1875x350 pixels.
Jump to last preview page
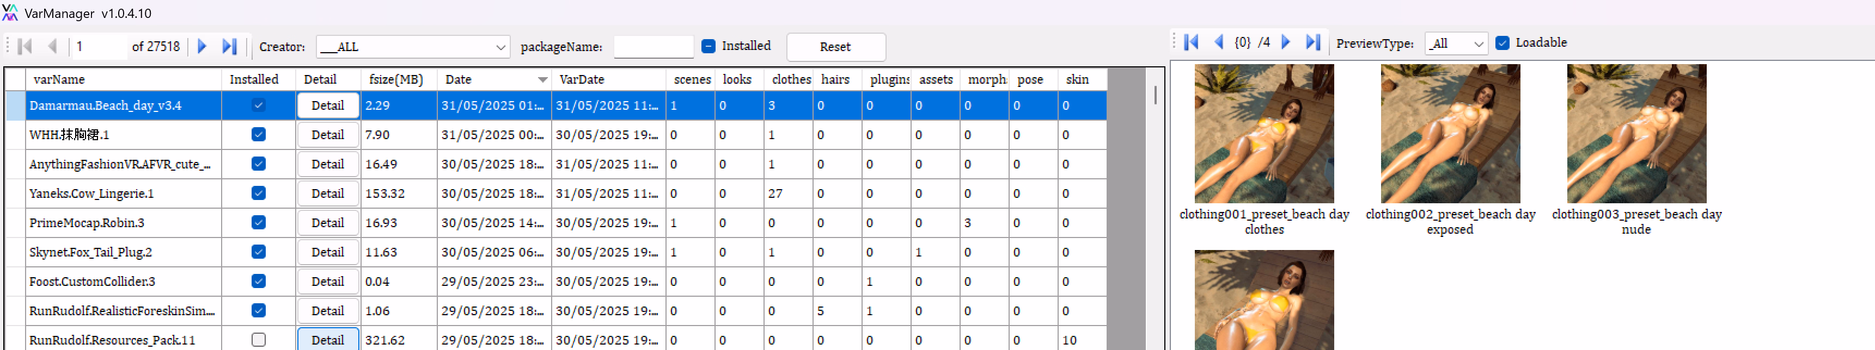click(1313, 42)
